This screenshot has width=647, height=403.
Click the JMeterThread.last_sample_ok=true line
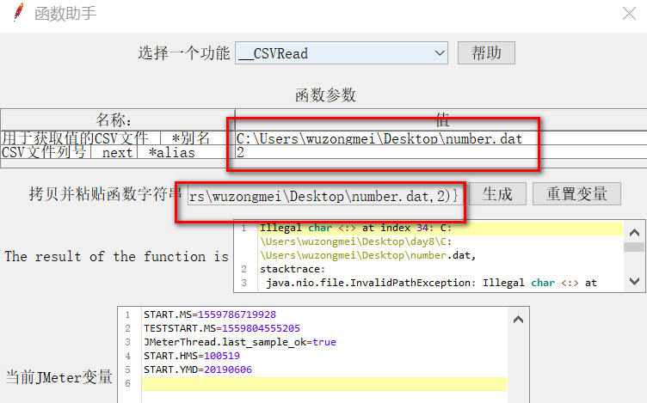click(x=240, y=342)
